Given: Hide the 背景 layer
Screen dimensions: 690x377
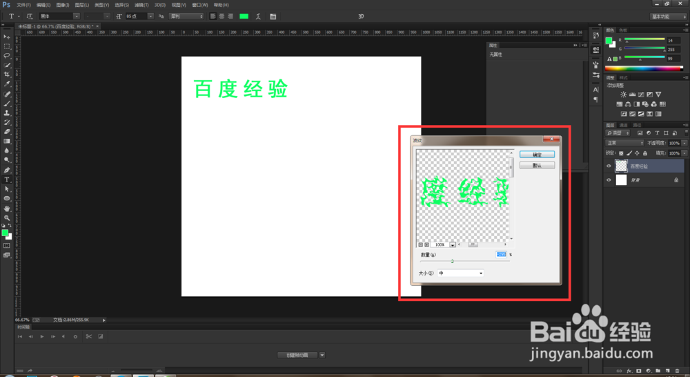Looking at the screenshot, I should (x=609, y=180).
